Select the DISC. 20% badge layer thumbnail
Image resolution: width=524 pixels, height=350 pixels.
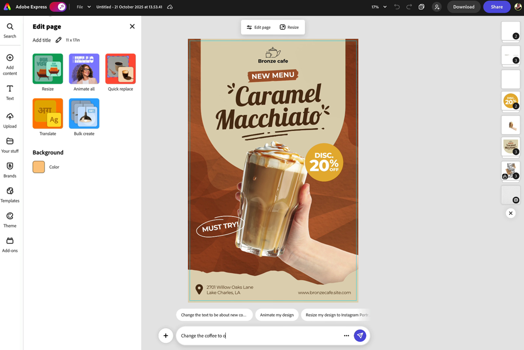point(511,101)
